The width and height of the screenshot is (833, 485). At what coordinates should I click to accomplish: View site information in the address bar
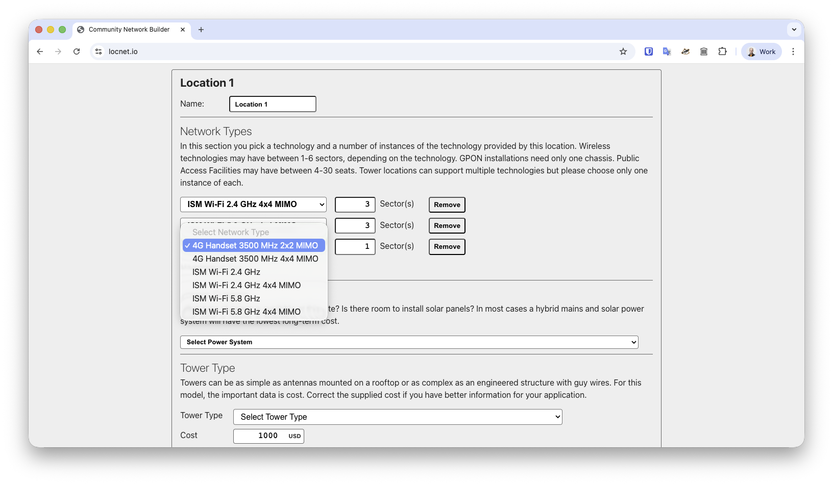coord(98,51)
